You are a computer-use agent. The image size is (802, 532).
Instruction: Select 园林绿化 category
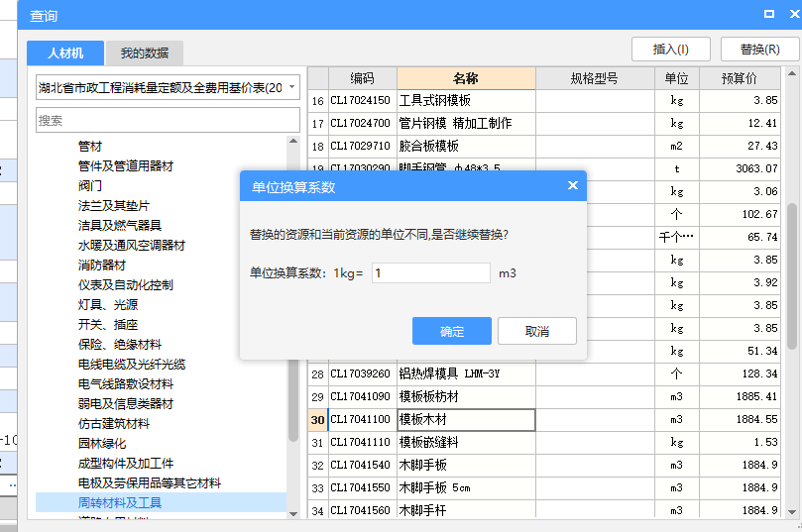click(102, 444)
